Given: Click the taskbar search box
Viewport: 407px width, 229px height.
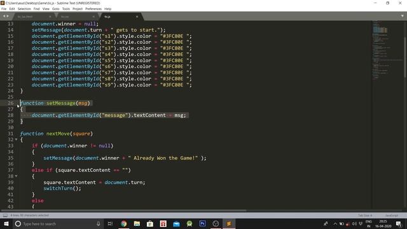Looking at the screenshot, I should (58, 223).
